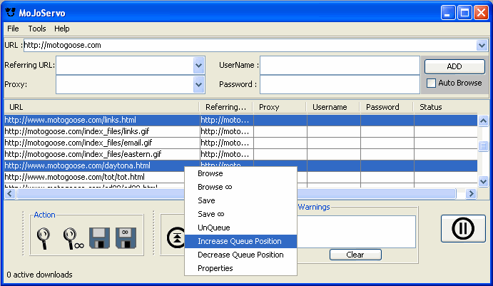
Task: Click the Proxy column header
Action: point(280,107)
